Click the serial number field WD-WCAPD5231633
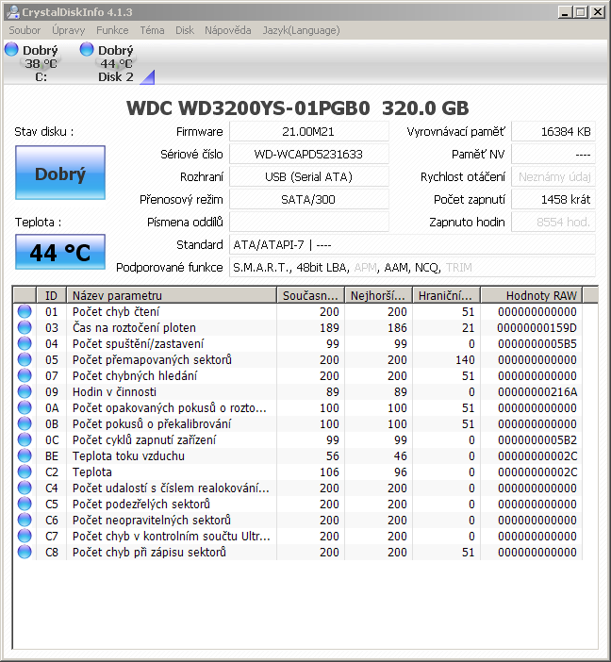 308,154
